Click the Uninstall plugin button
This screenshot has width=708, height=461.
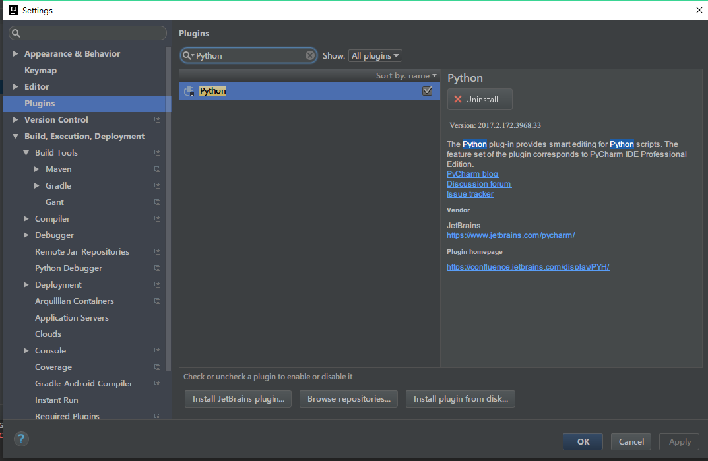pos(480,100)
